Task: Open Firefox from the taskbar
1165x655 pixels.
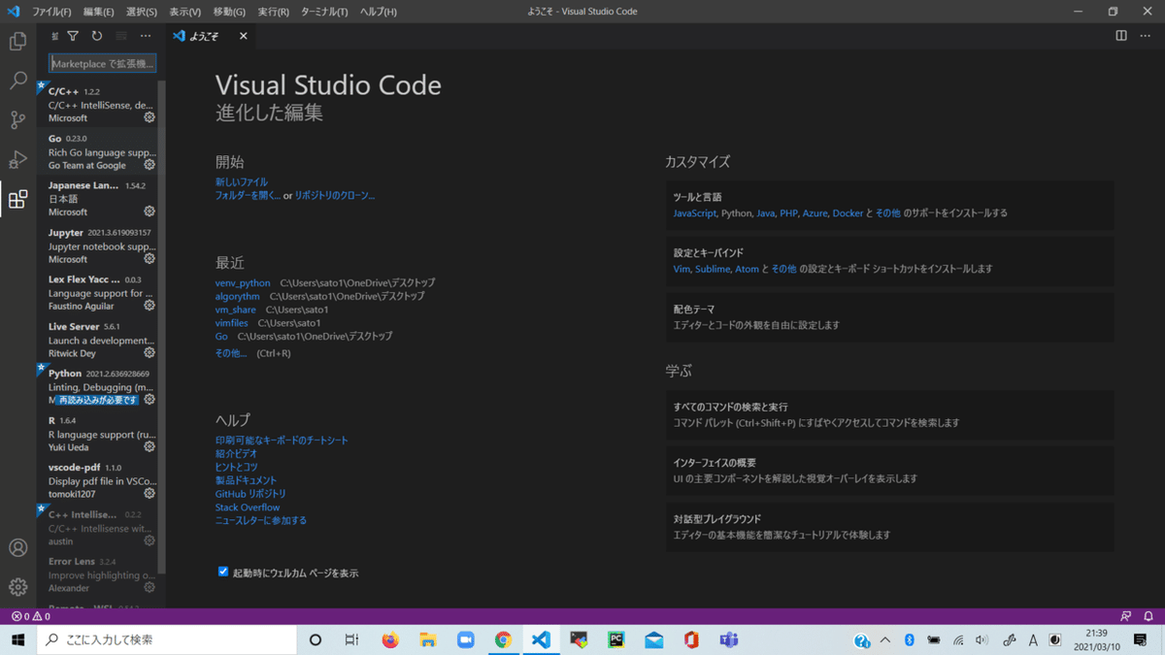Action: 390,639
